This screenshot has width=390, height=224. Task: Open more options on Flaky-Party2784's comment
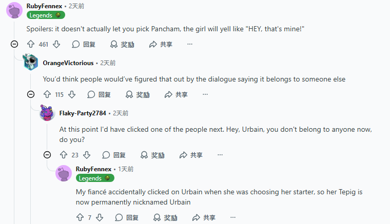click(220, 155)
